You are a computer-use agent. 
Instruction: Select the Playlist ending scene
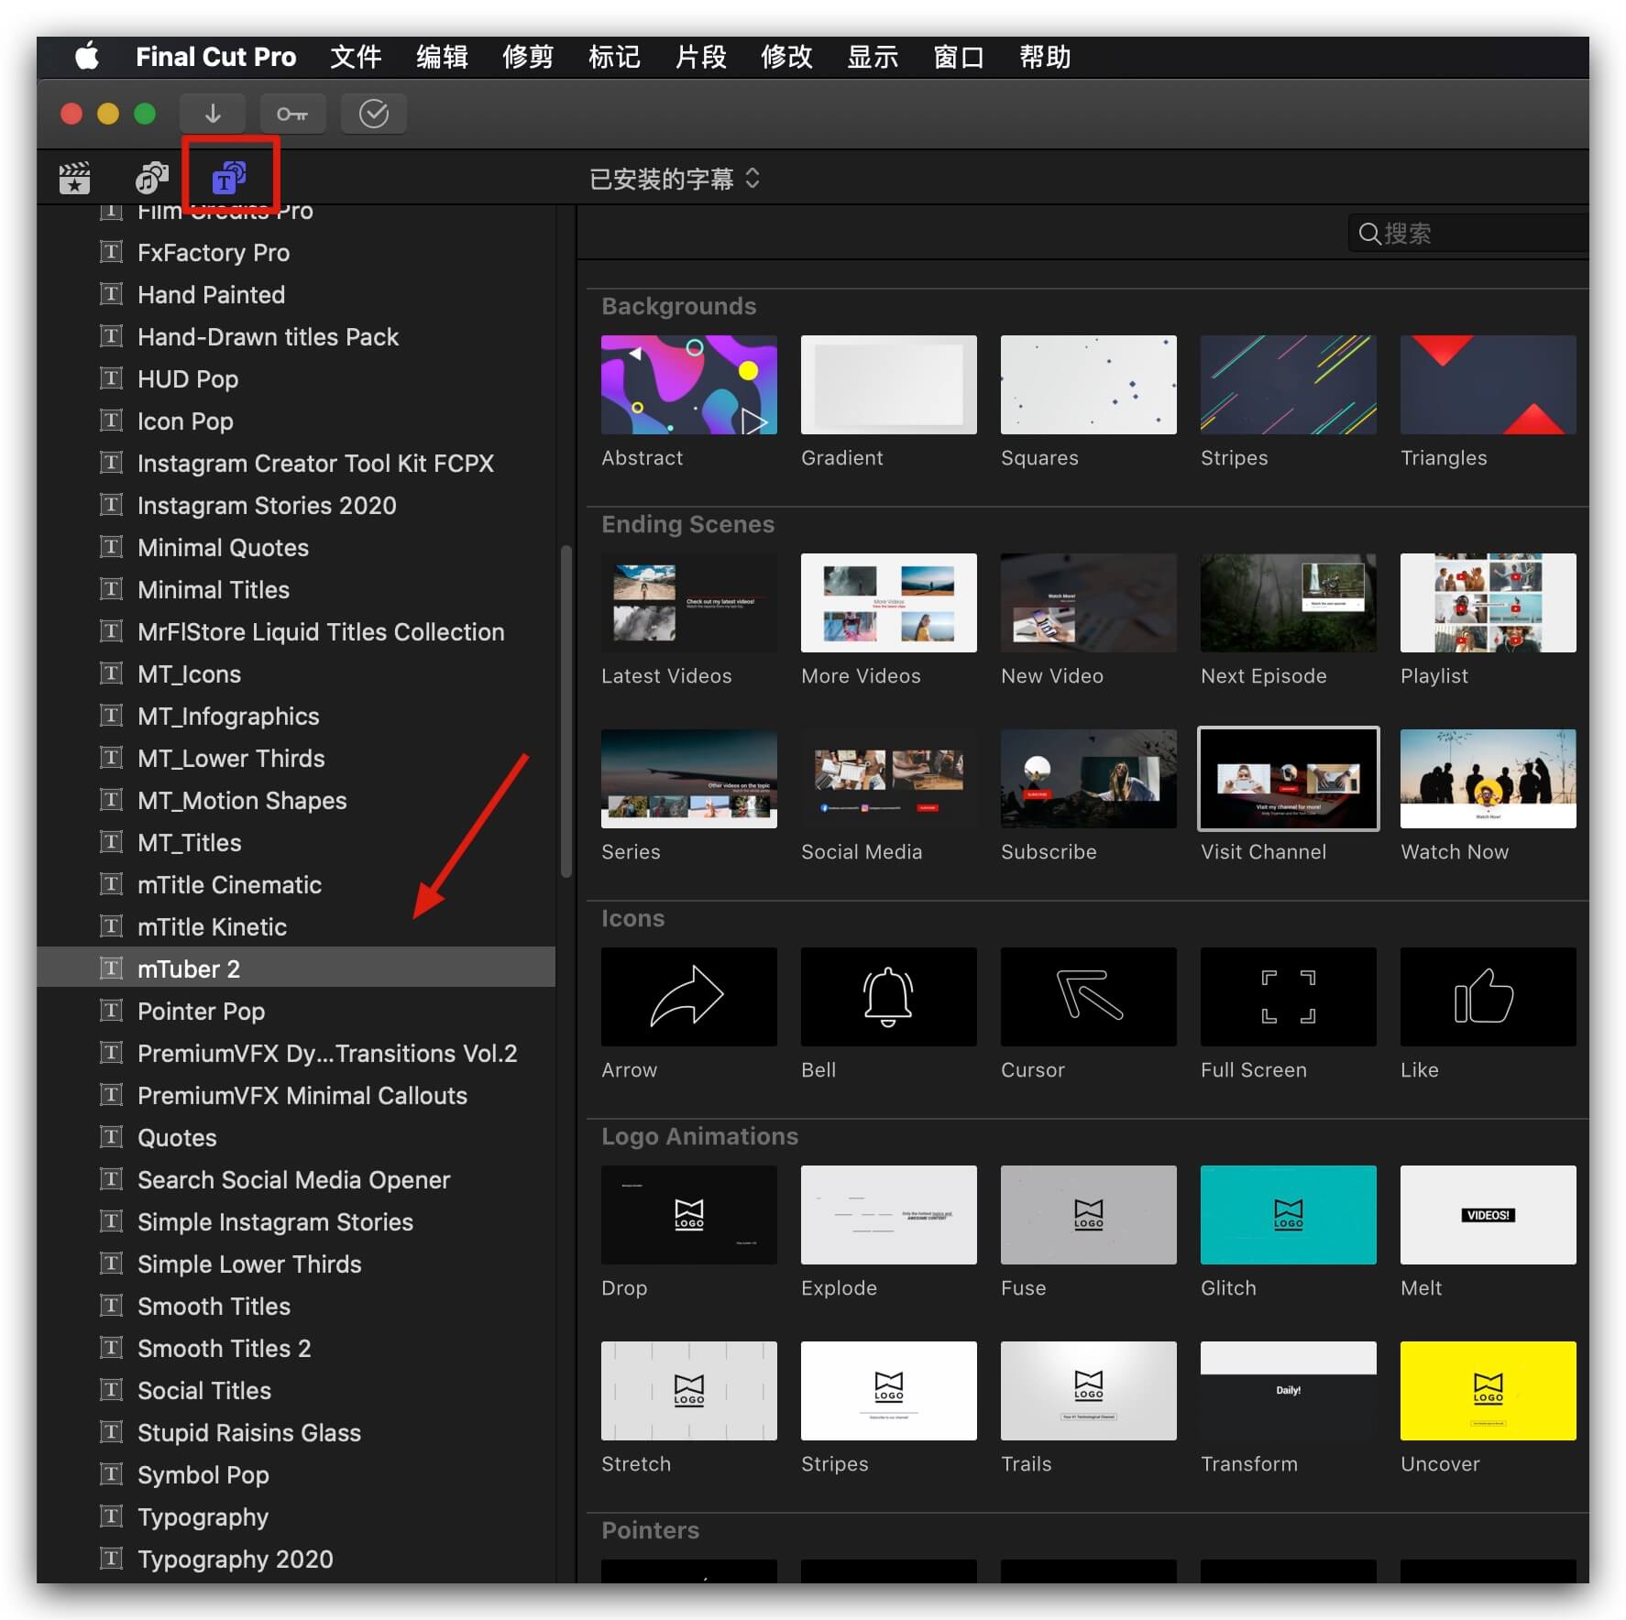pyautogui.click(x=1488, y=603)
